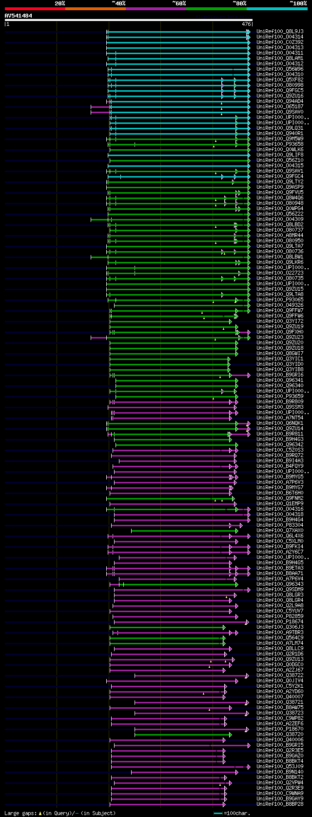312x817 pixels.
Task: Click the label UniRef100_Q0WLK6
Action: tap(280, 149)
